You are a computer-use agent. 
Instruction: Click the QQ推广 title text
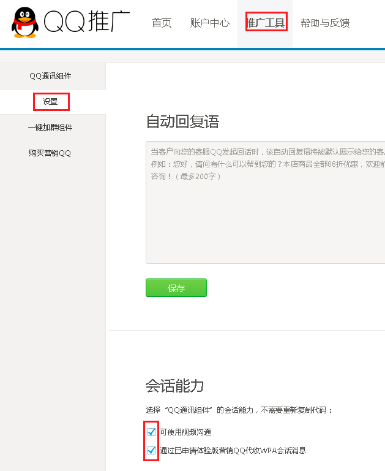87,21
